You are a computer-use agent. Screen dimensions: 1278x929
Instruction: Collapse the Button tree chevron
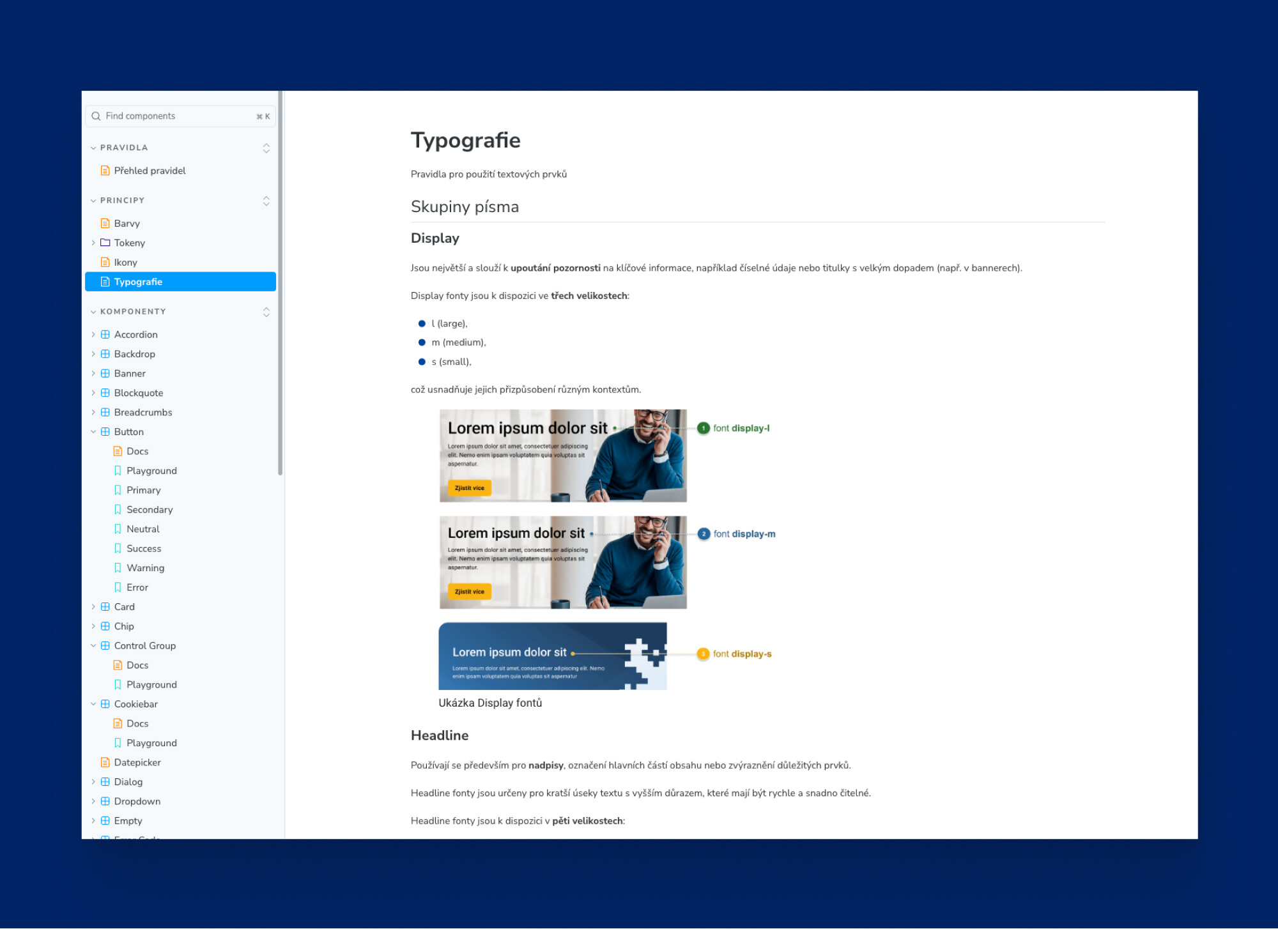93,432
